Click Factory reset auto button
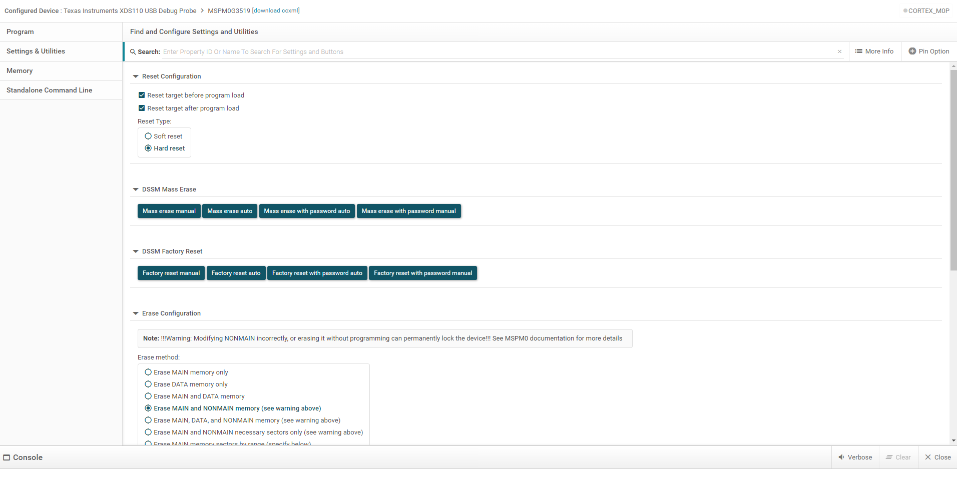 [236, 273]
